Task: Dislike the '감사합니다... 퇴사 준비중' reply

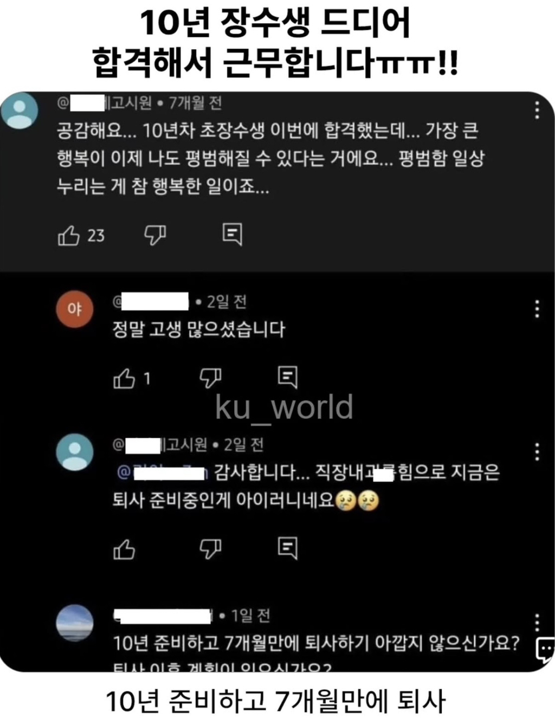Action: pyautogui.click(x=210, y=549)
